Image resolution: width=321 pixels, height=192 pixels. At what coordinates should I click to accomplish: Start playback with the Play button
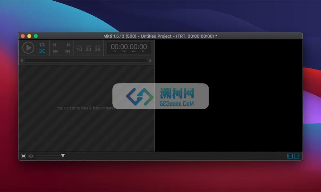pyautogui.click(x=28, y=48)
